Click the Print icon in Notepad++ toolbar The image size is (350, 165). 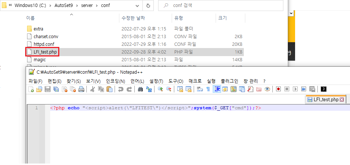coord(81,89)
